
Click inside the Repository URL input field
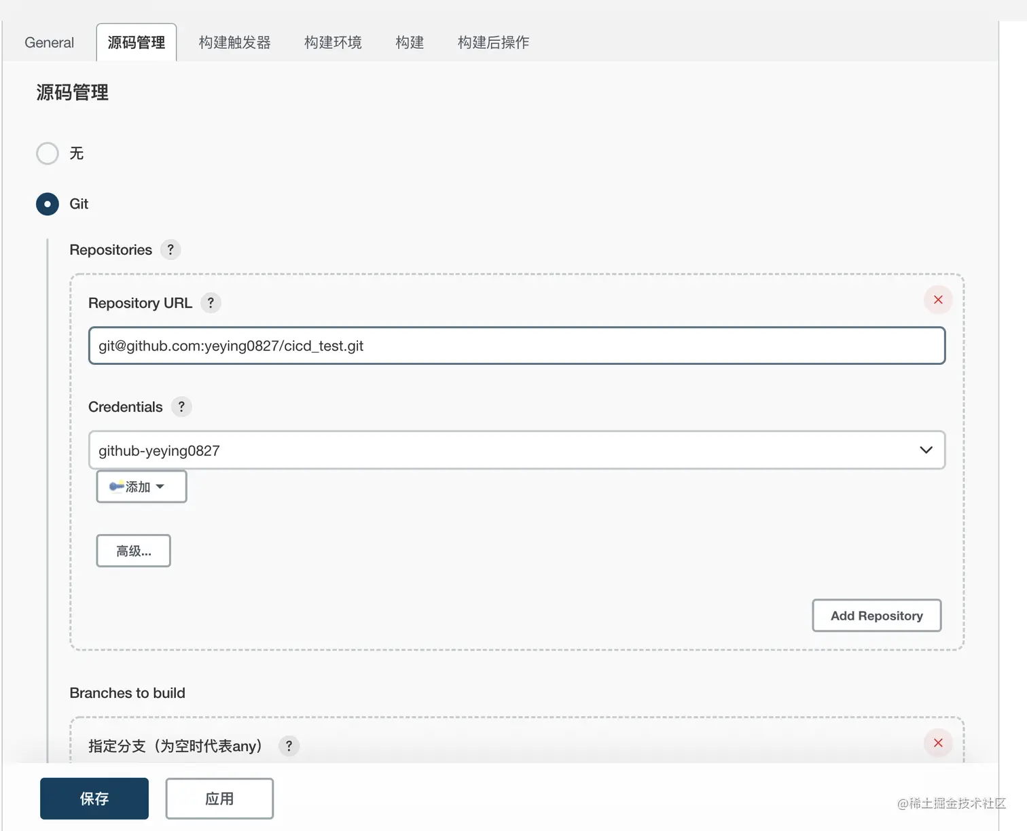[x=516, y=346]
